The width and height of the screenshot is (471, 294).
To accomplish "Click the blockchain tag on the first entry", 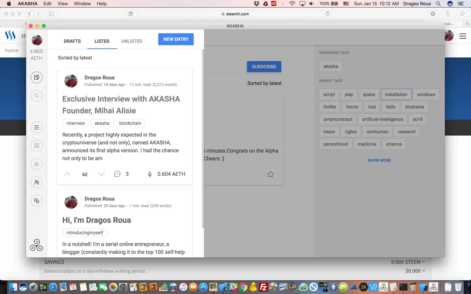I will pyautogui.click(x=130, y=123).
